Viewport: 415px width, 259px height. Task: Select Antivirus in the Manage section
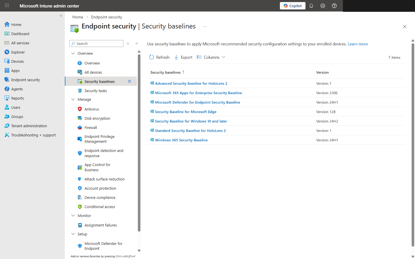pyautogui.click(x=92, y=109)
